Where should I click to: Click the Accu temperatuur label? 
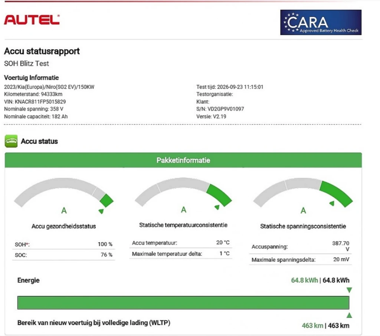tap(155, 243)
